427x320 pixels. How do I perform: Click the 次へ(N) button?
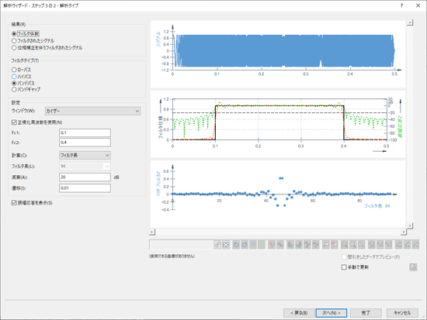[x=332, y=313]
